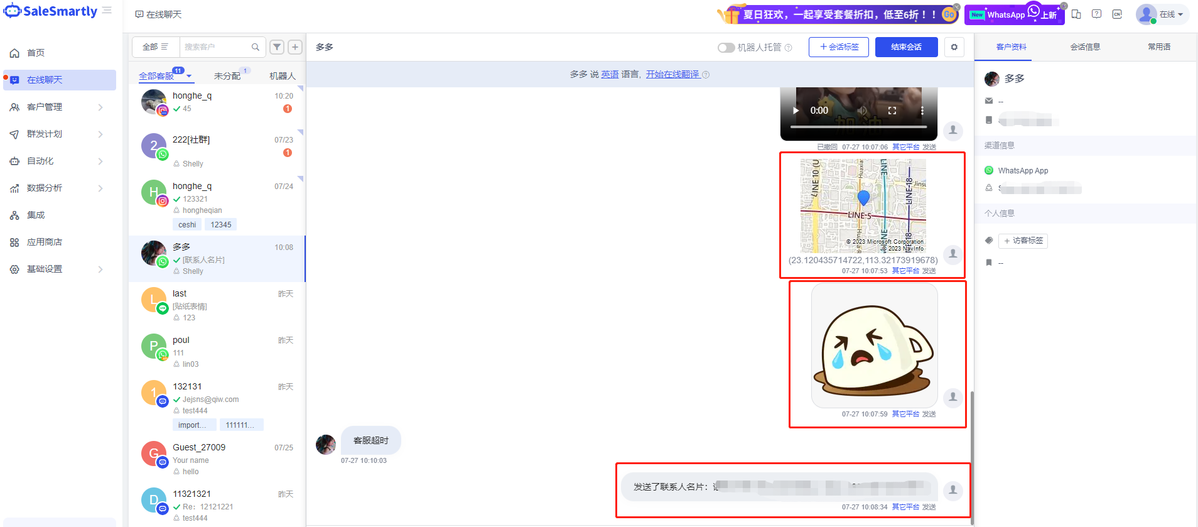Open the 在线 status dropdown

[x=1163, y=14]
